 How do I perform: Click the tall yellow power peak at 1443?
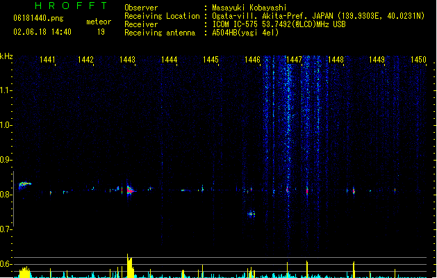(x=129, y=265)
